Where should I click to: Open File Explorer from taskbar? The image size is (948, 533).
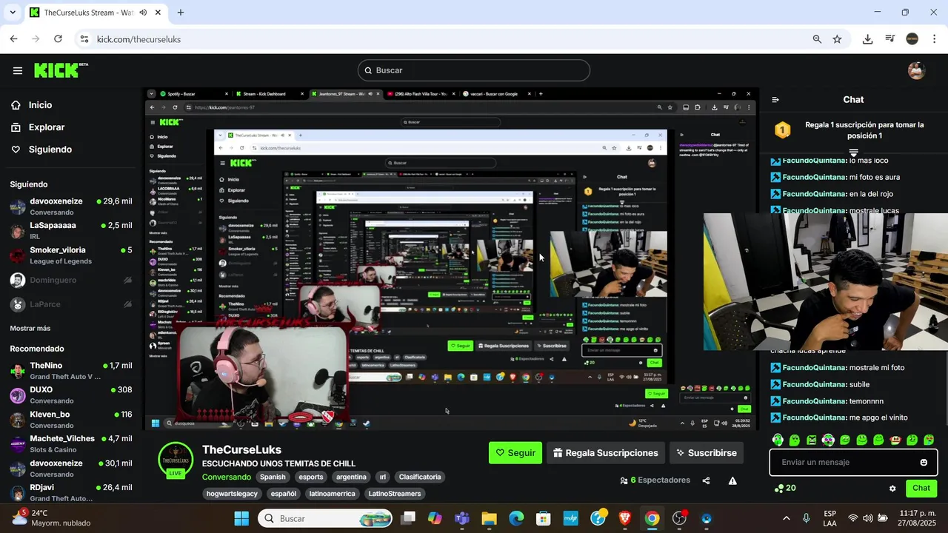click(x=489, y=518)
